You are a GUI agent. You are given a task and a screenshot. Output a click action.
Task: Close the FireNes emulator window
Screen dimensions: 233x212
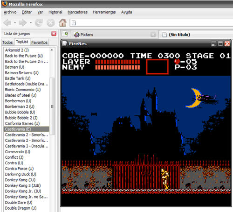(x=227, y=44)
